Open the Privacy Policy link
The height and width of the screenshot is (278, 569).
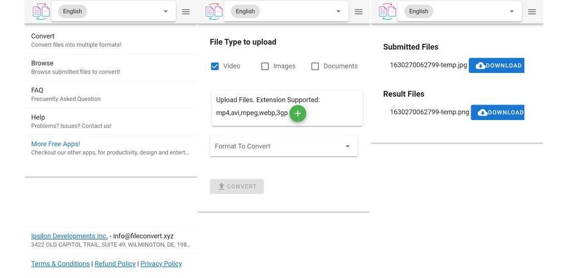click(161, 264)
